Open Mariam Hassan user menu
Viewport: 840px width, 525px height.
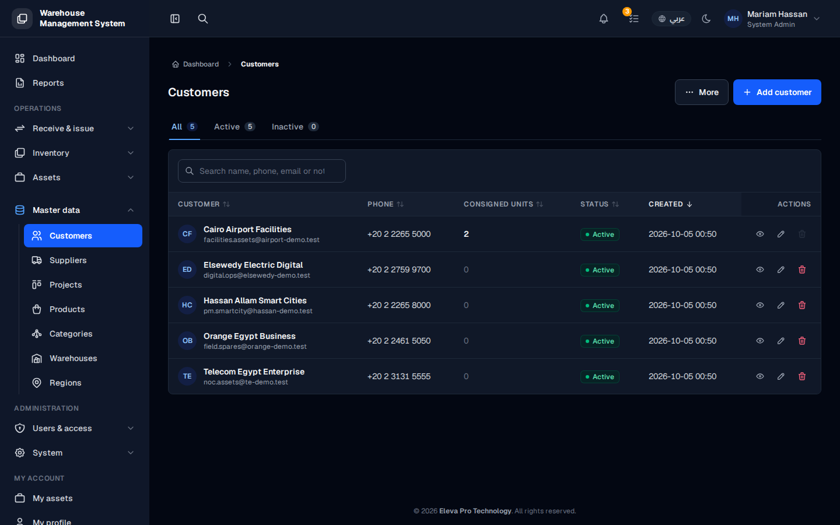tap(773, 19)
